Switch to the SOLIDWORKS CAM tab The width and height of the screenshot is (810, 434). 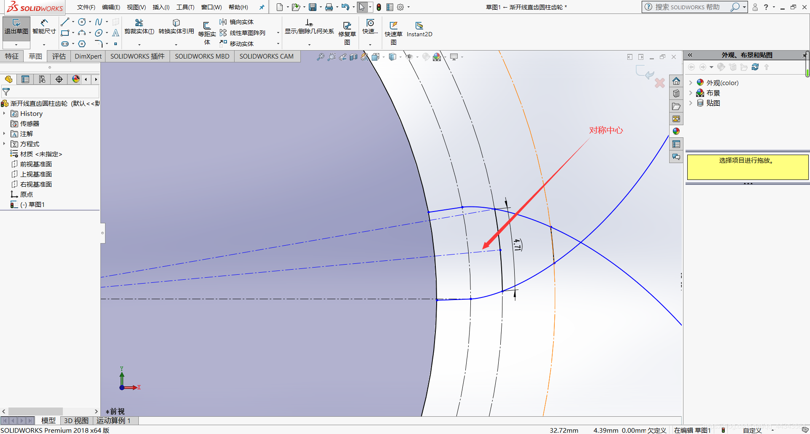coord(267,56)
